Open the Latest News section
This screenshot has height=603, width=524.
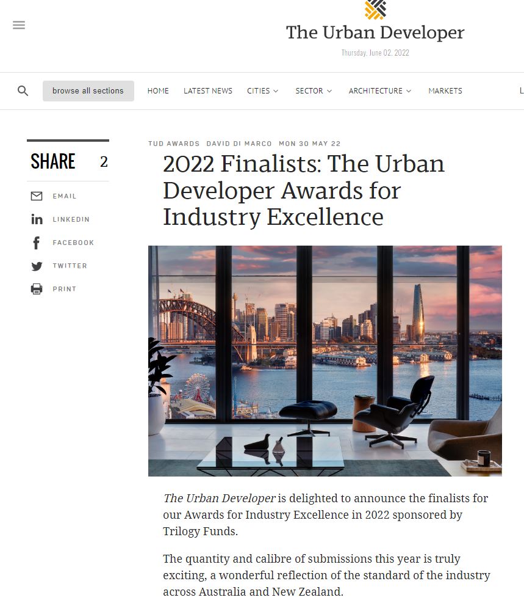(207, 91)
